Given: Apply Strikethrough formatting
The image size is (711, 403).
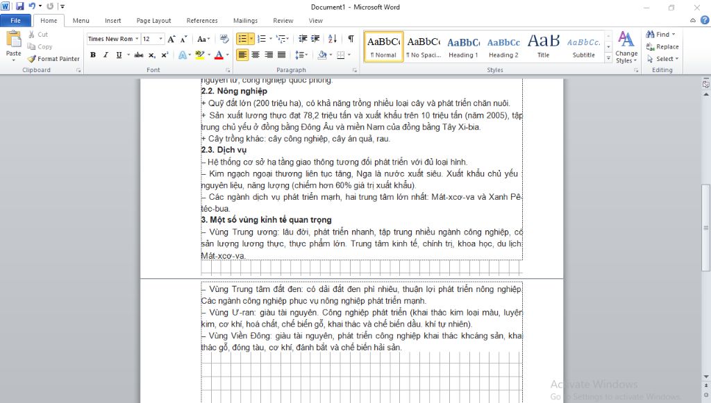Looking at the screenshot, I should point(139,55).
